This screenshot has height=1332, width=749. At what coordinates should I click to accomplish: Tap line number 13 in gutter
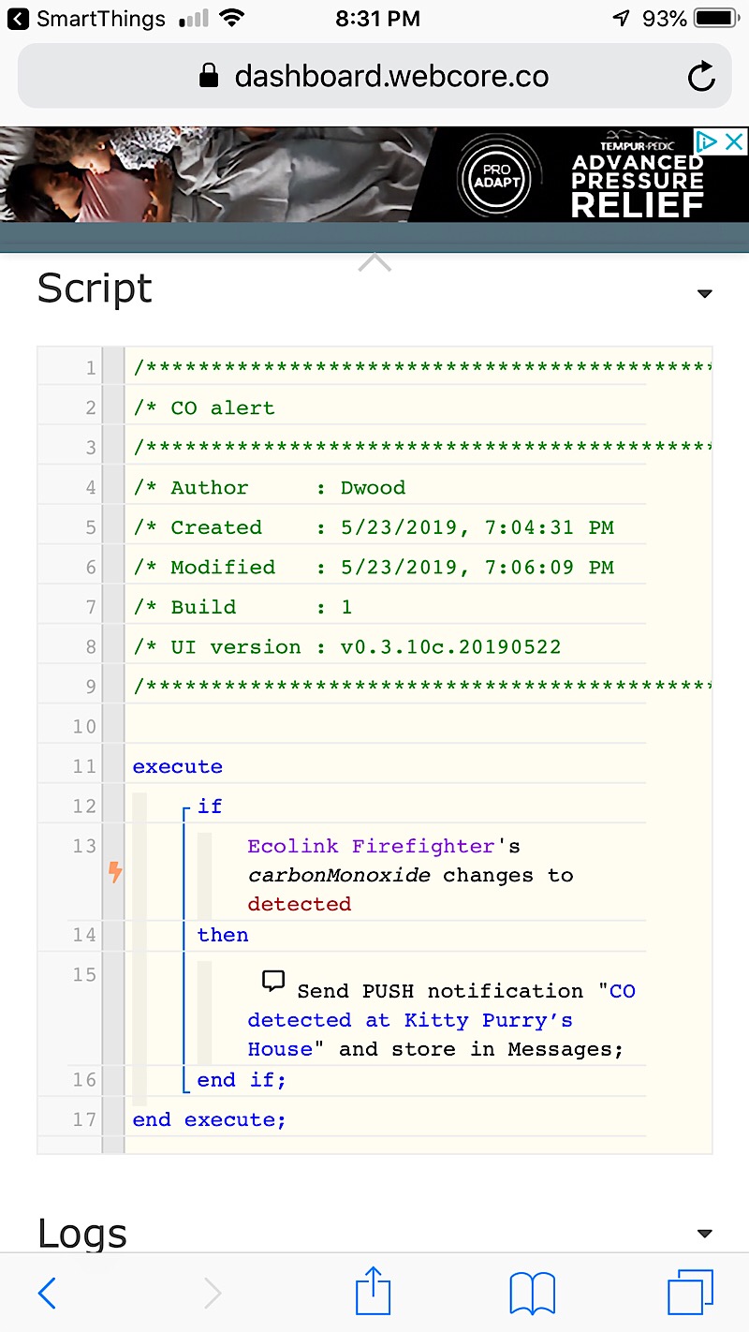tap(85, 846)
